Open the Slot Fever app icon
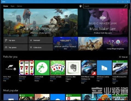 (x=27, y=68)
